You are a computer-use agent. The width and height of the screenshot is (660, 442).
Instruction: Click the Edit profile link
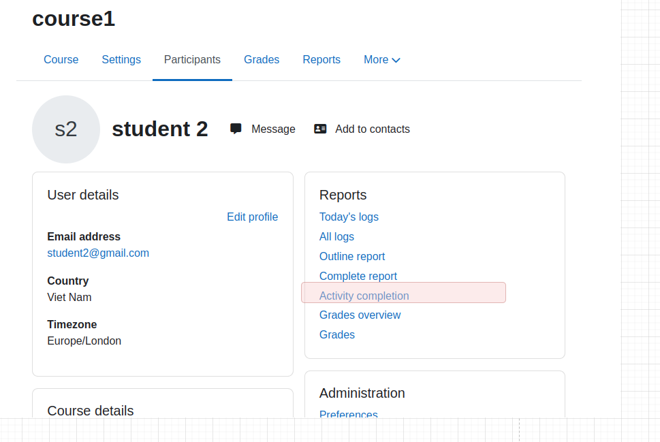pos(253,217)
